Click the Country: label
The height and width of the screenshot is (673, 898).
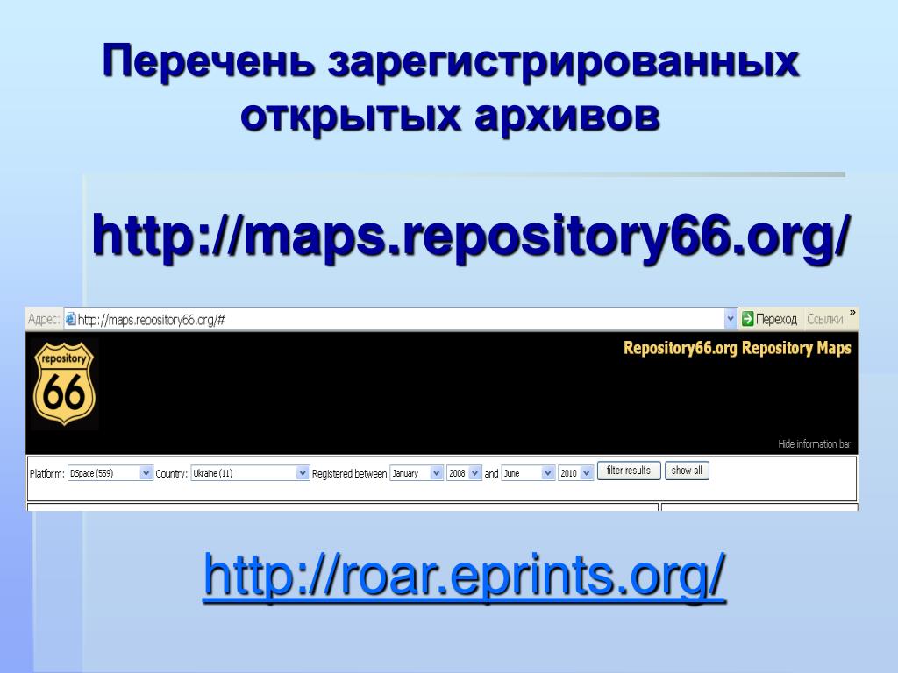point(171,474)
